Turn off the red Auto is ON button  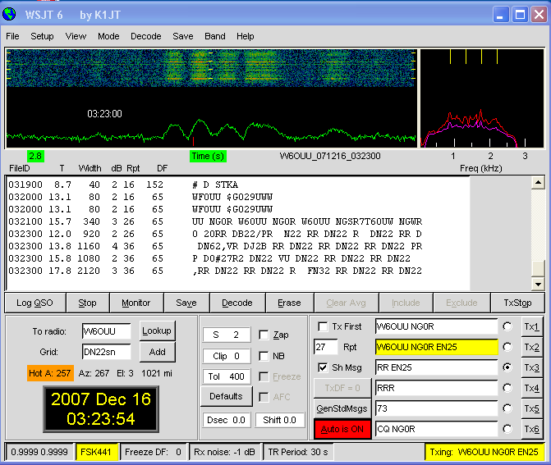pyautogui.click(x=342, y=429)
